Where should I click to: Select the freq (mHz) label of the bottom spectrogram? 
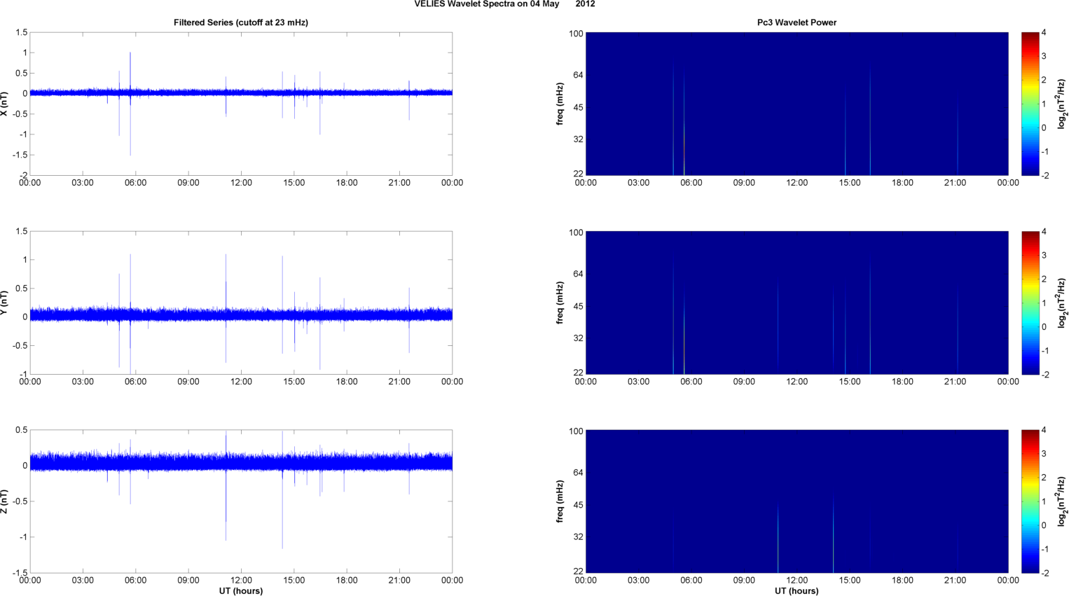(x=560, y=501)
